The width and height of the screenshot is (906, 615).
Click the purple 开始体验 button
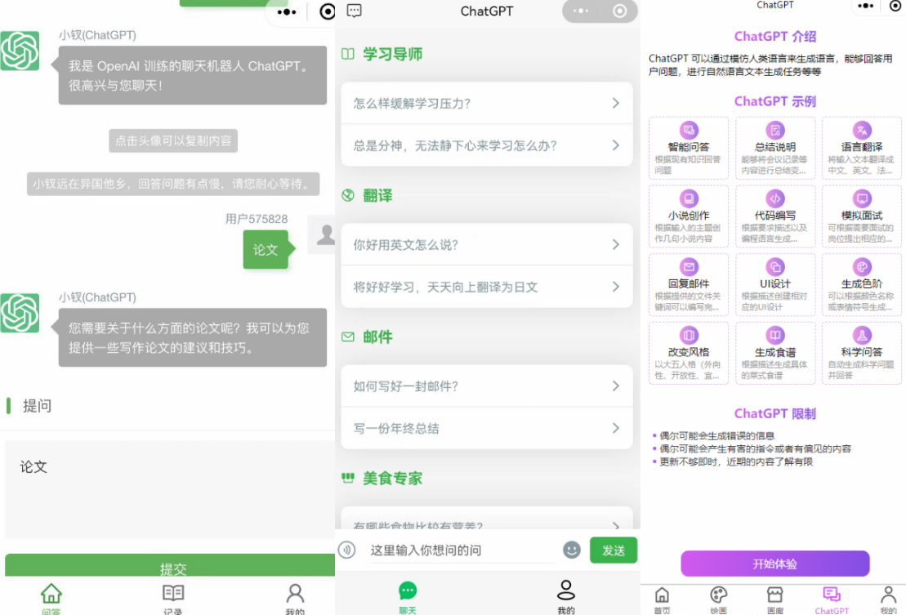774,564
